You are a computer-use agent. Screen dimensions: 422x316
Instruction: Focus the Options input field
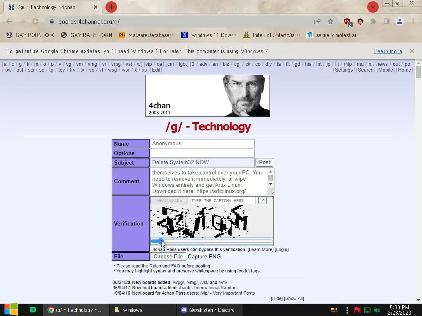point(202,153)
